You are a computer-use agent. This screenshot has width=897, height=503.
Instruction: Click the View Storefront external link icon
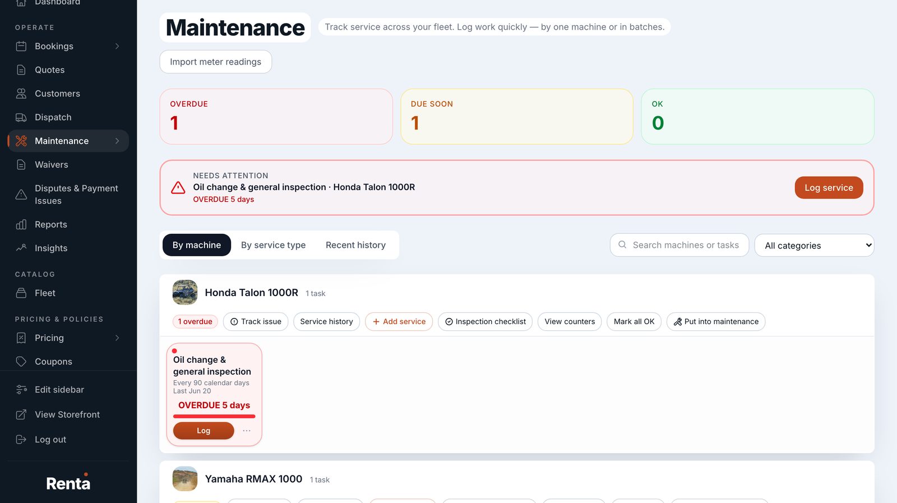point(21,414)
